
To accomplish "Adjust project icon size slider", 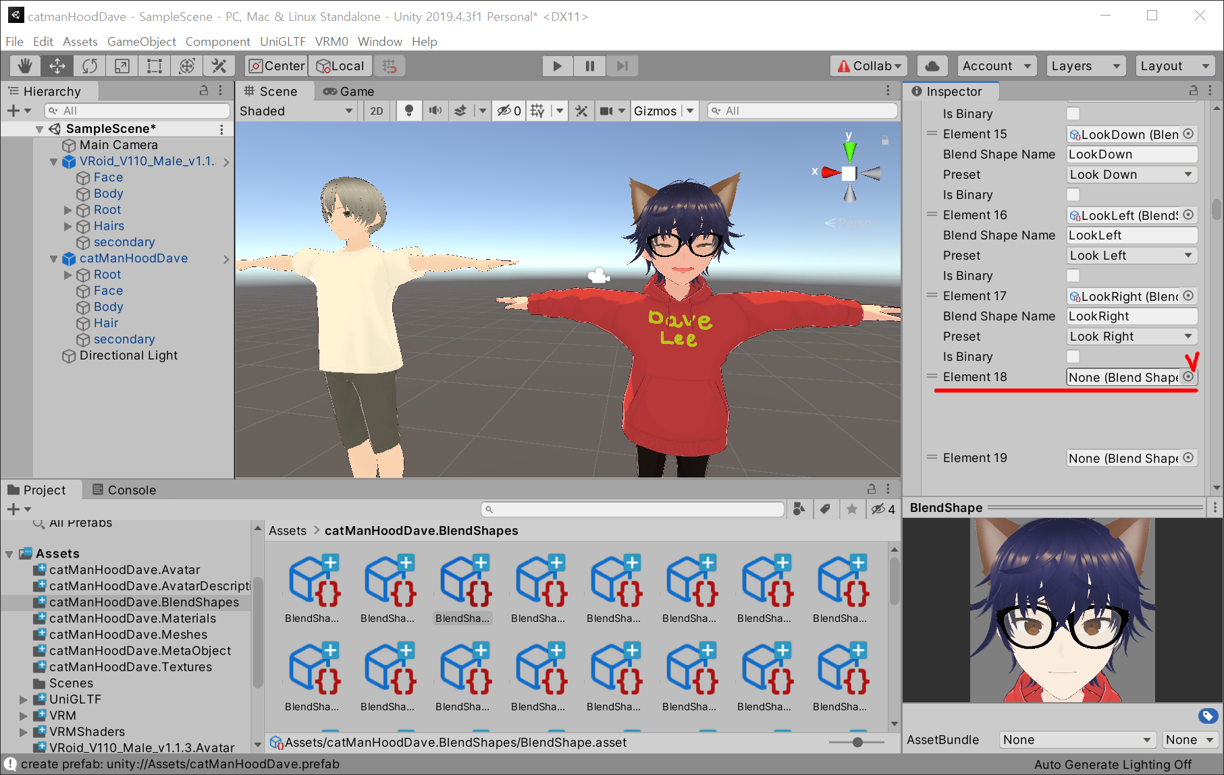I will (x=857, y=742).
